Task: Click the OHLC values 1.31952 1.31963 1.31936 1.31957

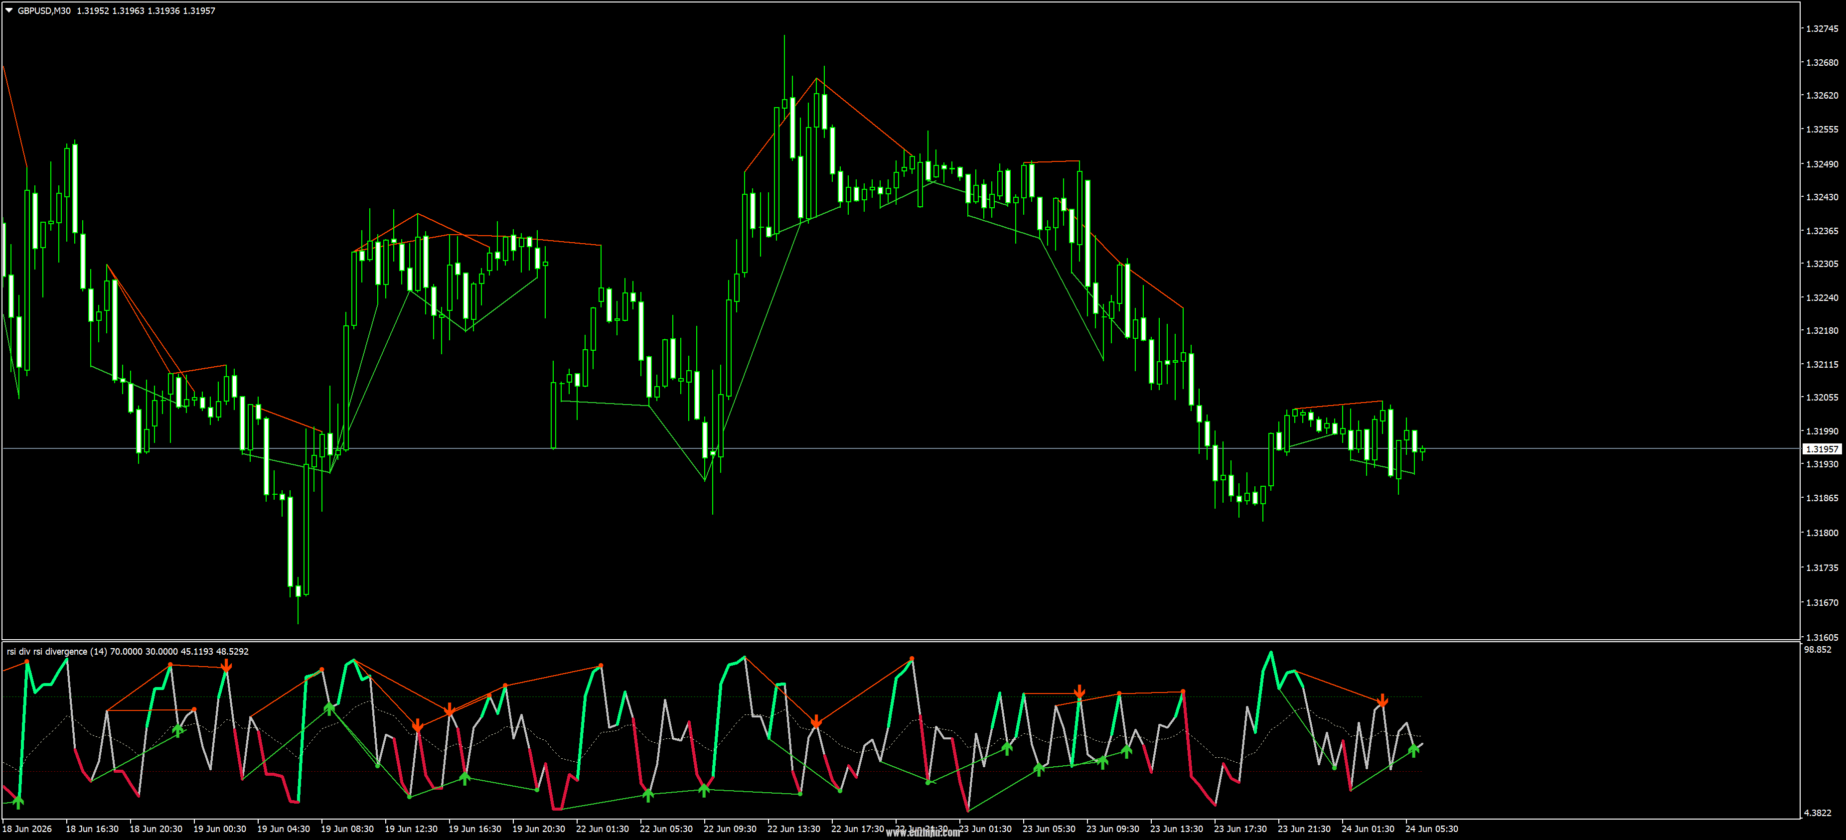Action: pos(146,11)
